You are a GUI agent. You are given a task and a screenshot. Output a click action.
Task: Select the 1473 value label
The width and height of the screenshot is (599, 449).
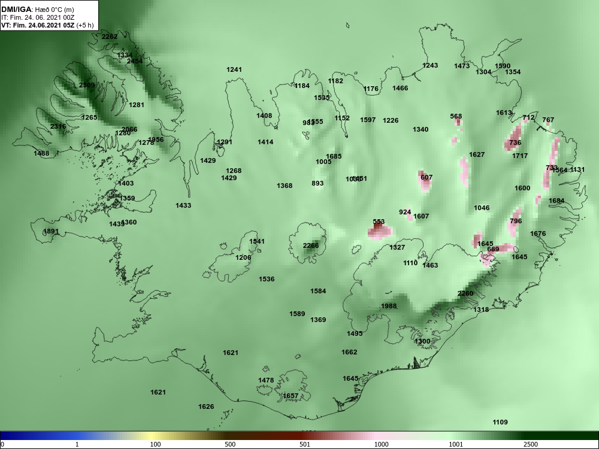pyautogui.click(x=462, y=66)
